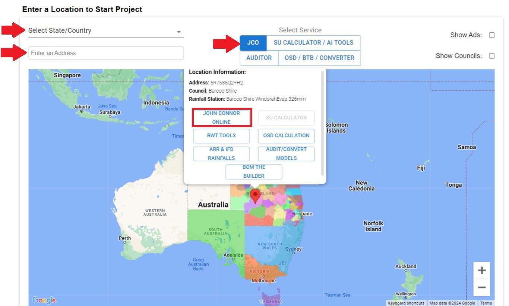Click the Enter an Address field
This screenshot has width=509, height=306.
pyautogui.click(x=106, y=53)
